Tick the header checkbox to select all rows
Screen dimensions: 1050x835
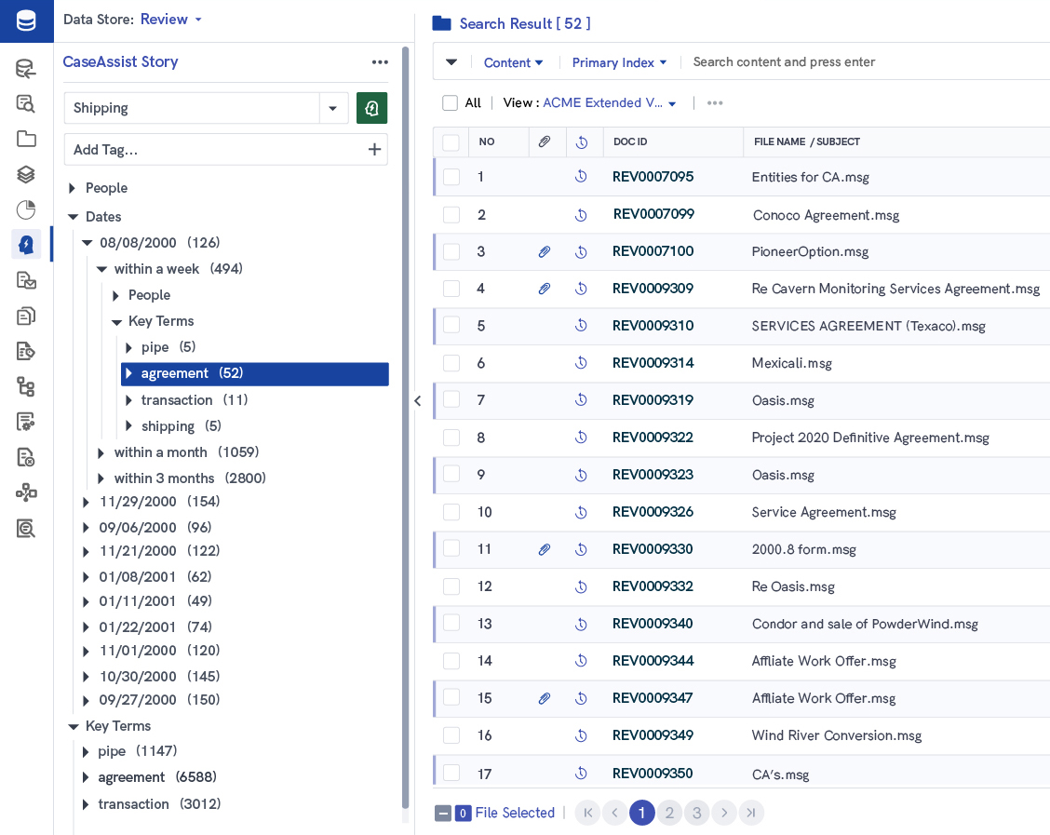pyautogui.click(x=451, y=141)
